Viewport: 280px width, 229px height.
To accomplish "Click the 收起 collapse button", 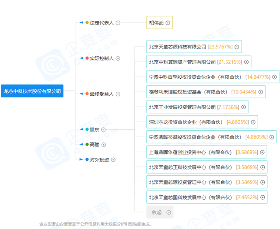I will coord(160,212).
